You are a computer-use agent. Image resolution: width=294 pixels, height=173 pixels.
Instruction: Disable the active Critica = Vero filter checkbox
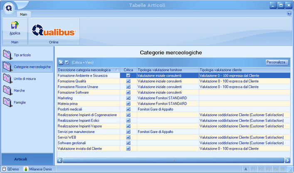click(67, 62)
